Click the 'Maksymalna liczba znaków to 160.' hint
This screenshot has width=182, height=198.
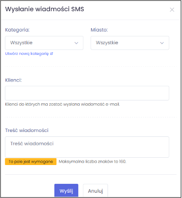click(x=92, y=162)
